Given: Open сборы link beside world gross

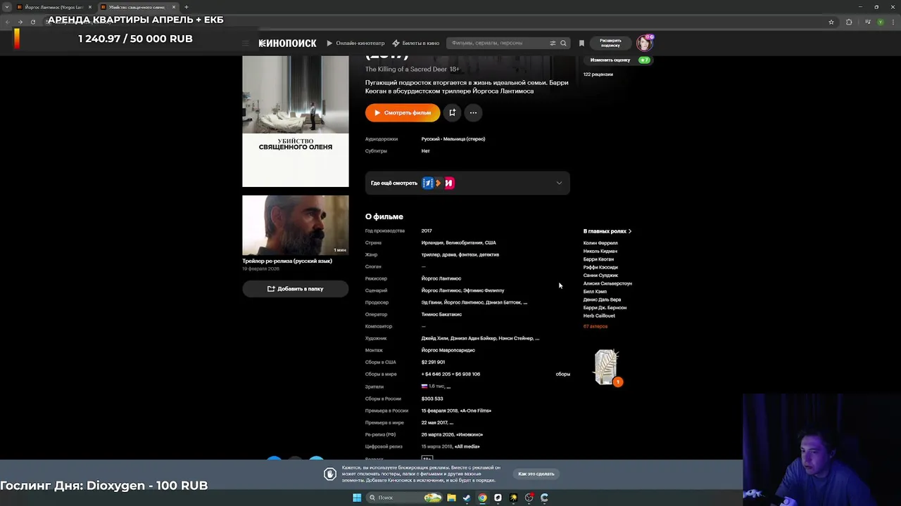Looking at the screenshot, I should pyautogui.click(x=563, y=374).
